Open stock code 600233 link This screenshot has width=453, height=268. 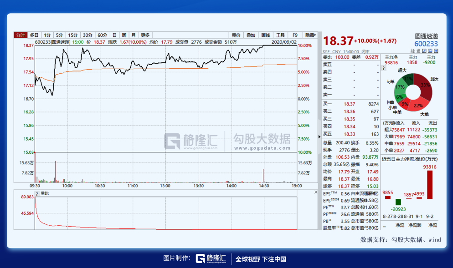(x=426, y=44)
